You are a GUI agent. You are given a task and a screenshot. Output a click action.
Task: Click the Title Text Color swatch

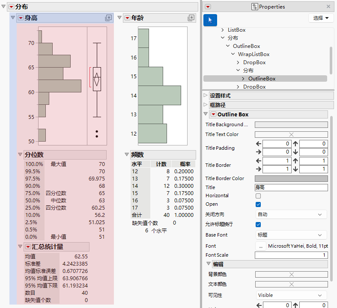click(x=291, y=135)
